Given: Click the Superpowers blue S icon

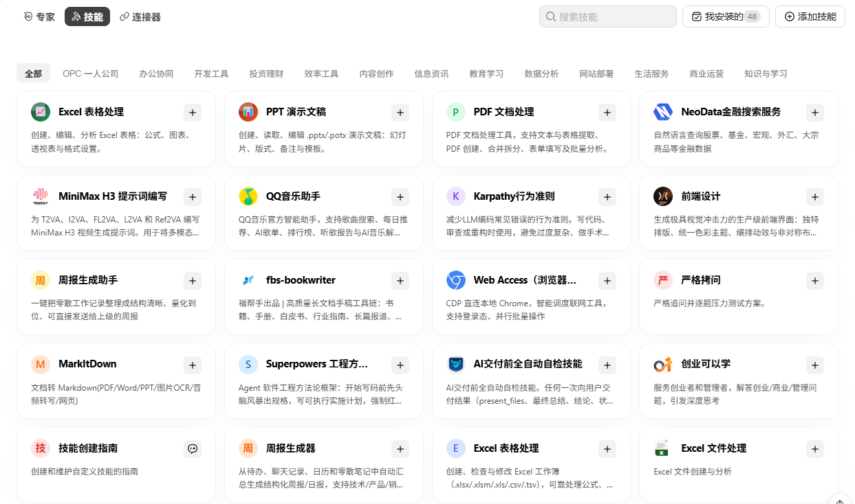Looking at the screenshot, I should coord(248,365).
